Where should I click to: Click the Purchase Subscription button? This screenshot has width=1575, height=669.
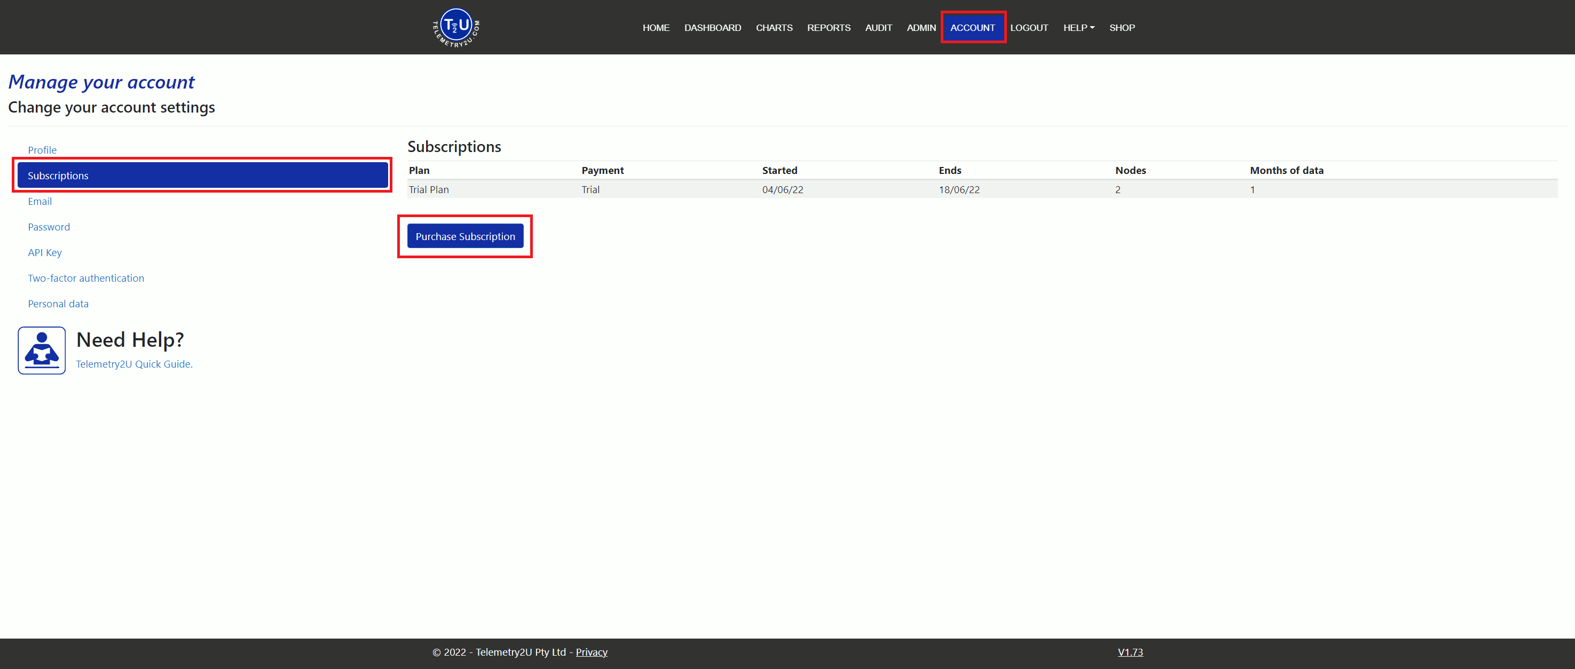pyautogui.click(x=465, y=236)
